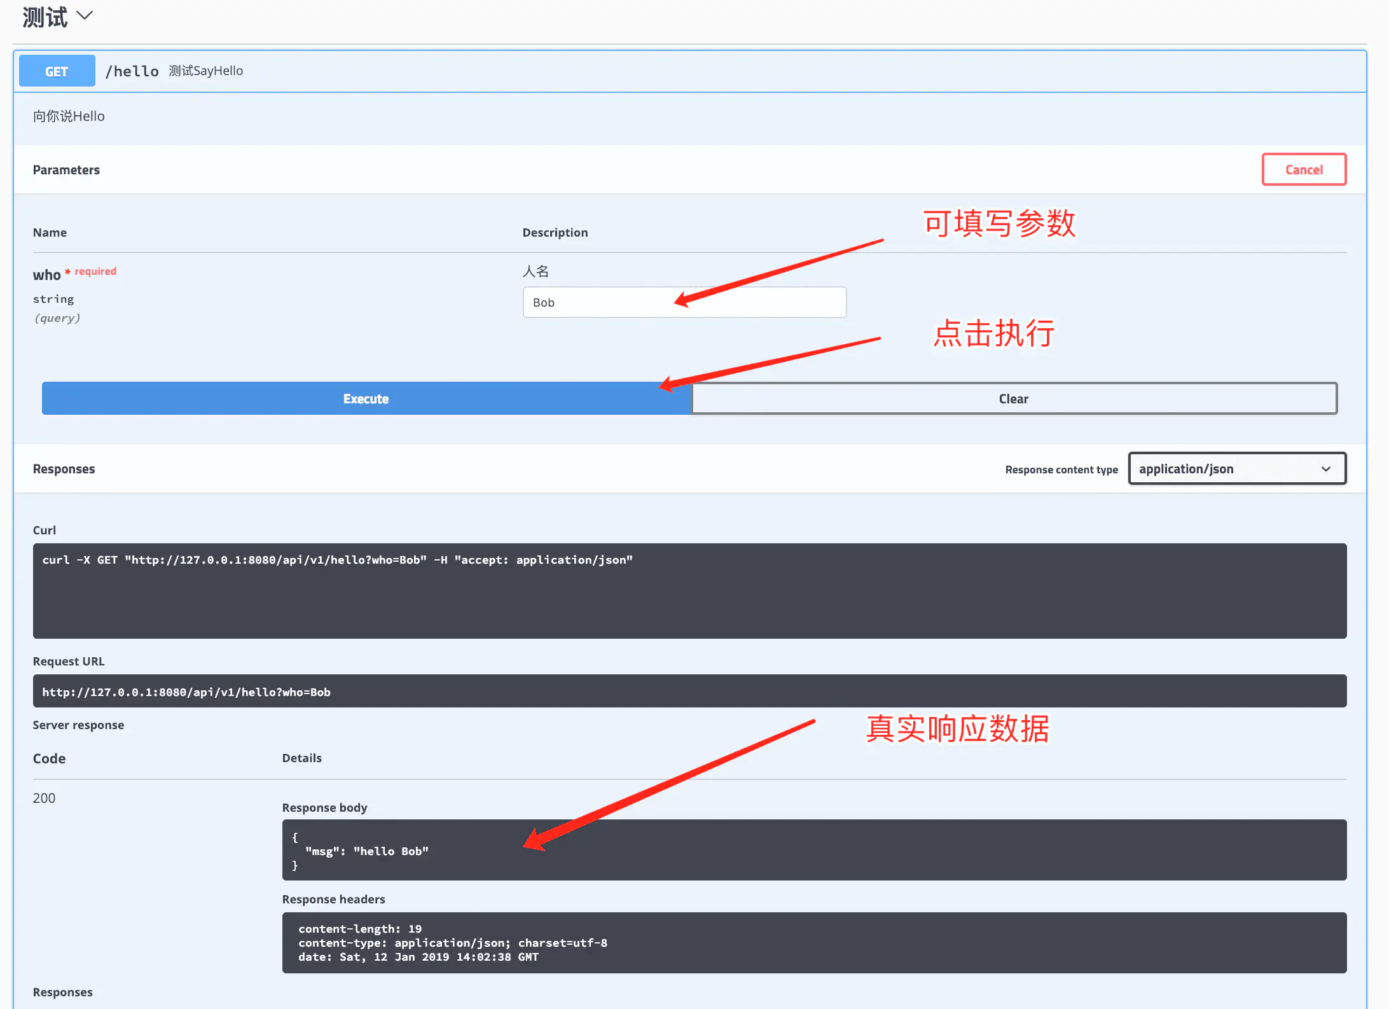Click the GET method badge
Viewport: 1389px width, 1009px height.
[57, 71]
